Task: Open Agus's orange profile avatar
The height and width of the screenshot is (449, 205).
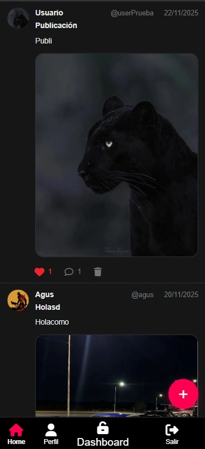Action: click(x=18, y=300)
